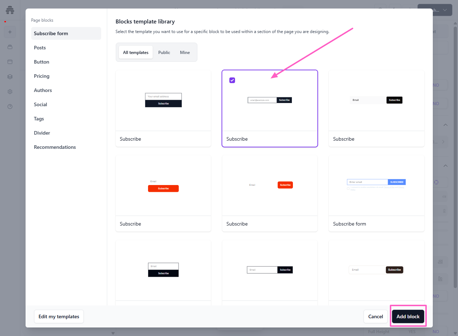This screenshot has height=336, width=458.
Task: Click the plus icon in left sidebar
Action: (10, 32)
